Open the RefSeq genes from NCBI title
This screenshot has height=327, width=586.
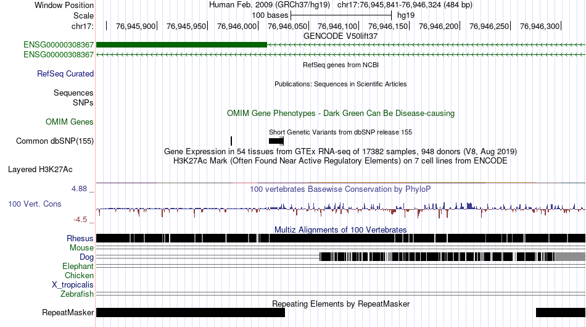click(341, 65)
